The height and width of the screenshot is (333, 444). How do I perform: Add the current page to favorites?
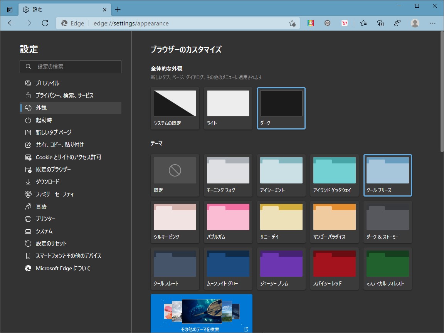[x=293, y=23]
